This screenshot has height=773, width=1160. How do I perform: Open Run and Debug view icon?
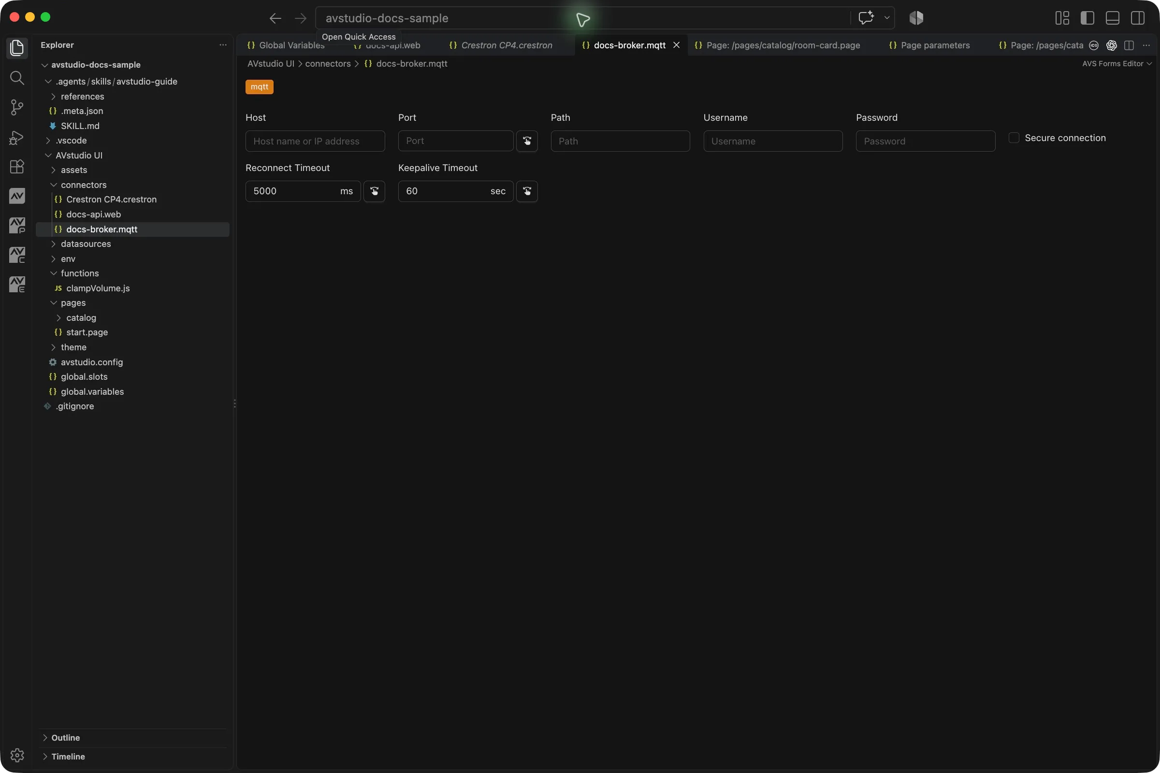17,137
